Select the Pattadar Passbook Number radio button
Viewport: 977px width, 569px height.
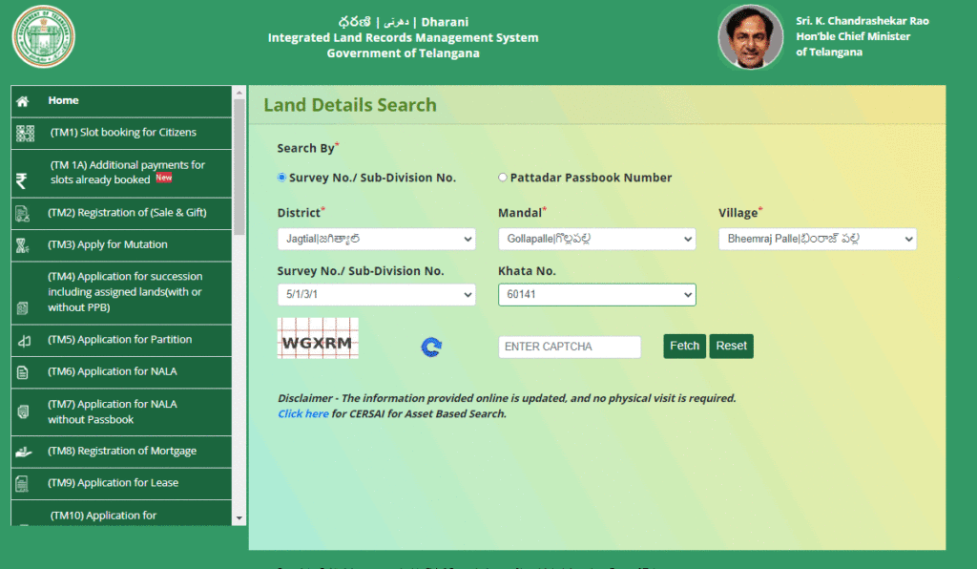pyautogui.click(x=503, y=177)
